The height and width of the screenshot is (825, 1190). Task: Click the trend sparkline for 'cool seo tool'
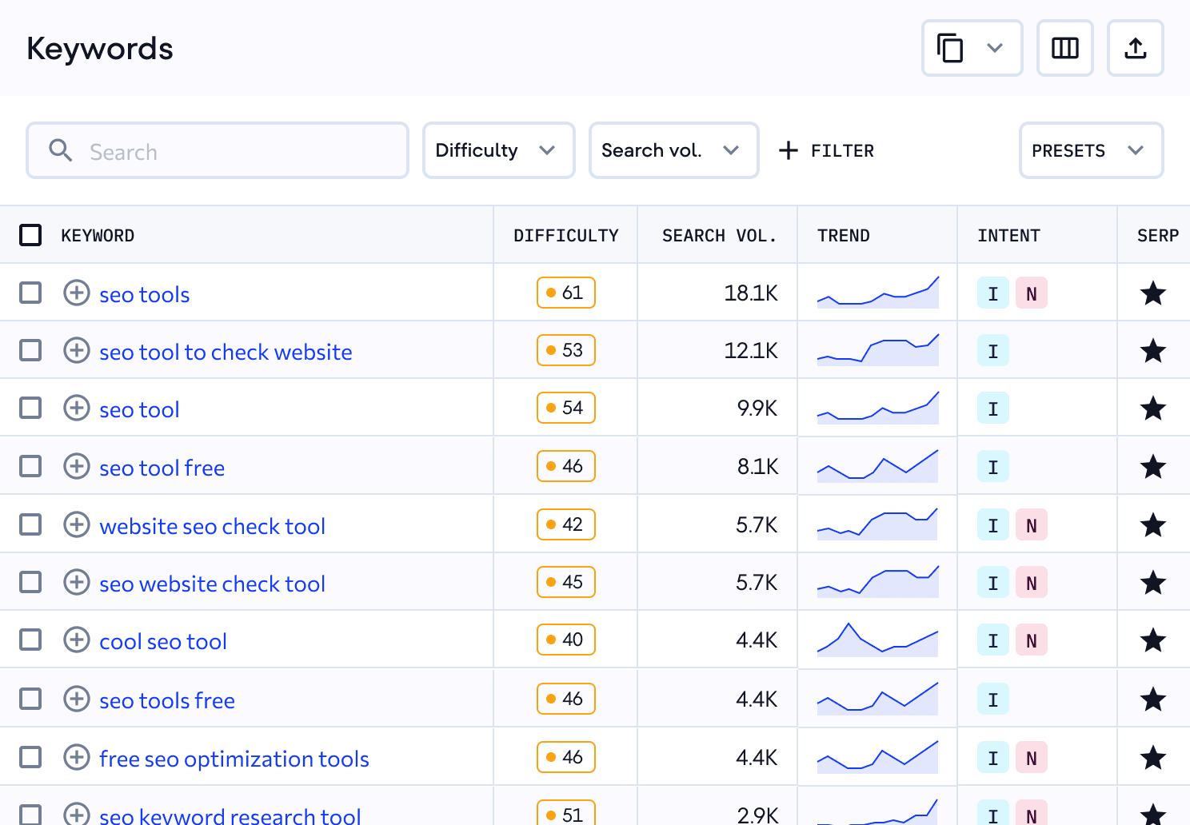pyautogui.click(x=877, y=640)
